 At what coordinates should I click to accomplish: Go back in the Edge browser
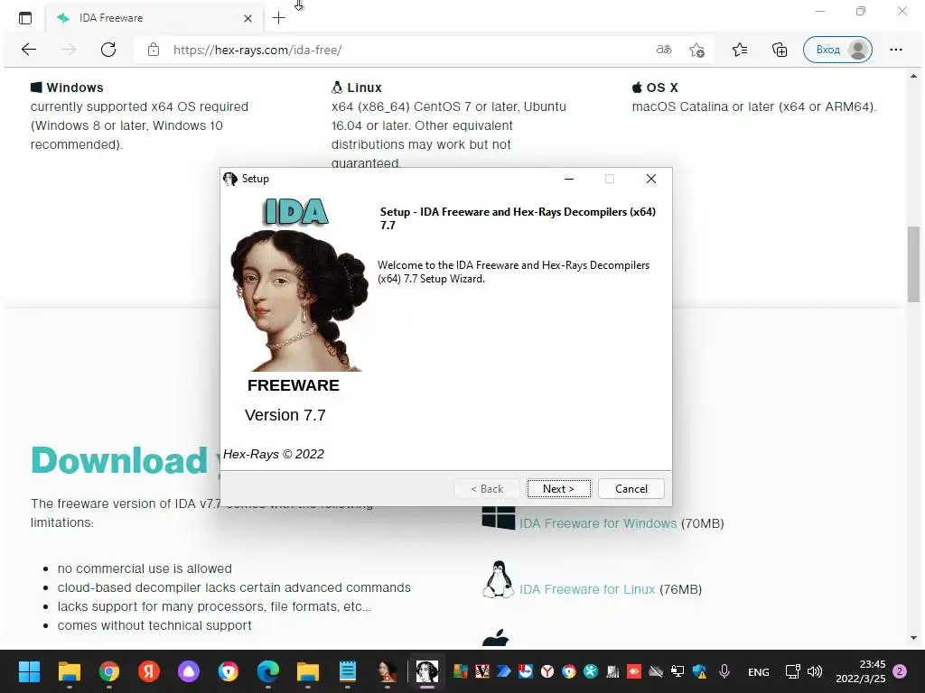[28, 50]
